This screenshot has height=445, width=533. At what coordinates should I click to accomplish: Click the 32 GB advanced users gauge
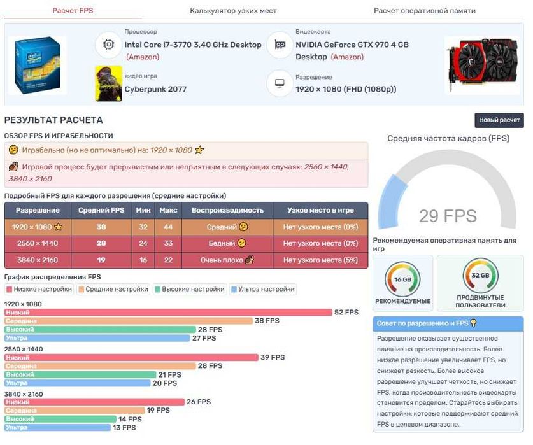[480, 276]
